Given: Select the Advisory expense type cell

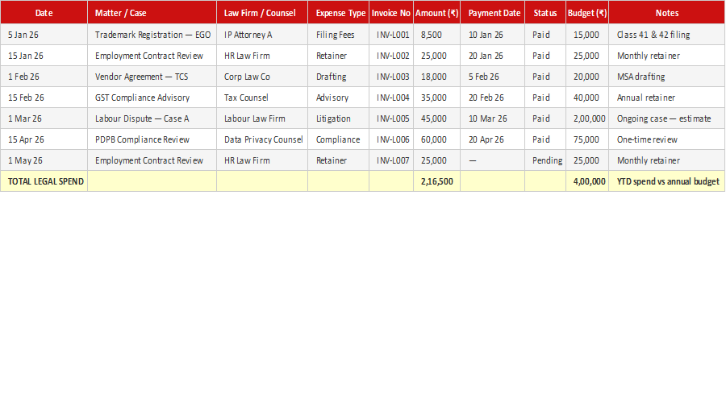Looking at the screenshot, I should tap(339, 98).
